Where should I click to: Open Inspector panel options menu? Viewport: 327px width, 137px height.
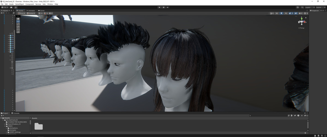click(325, 11)
